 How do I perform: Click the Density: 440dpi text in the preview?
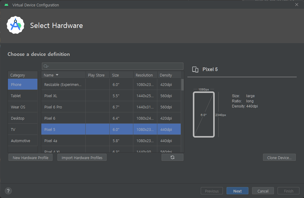tap(245, 106)
